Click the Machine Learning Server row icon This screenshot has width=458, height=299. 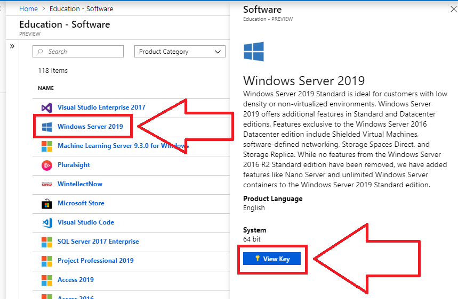(47, 146)
